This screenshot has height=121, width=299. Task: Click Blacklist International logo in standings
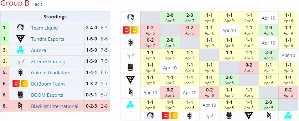click(20, 106)
